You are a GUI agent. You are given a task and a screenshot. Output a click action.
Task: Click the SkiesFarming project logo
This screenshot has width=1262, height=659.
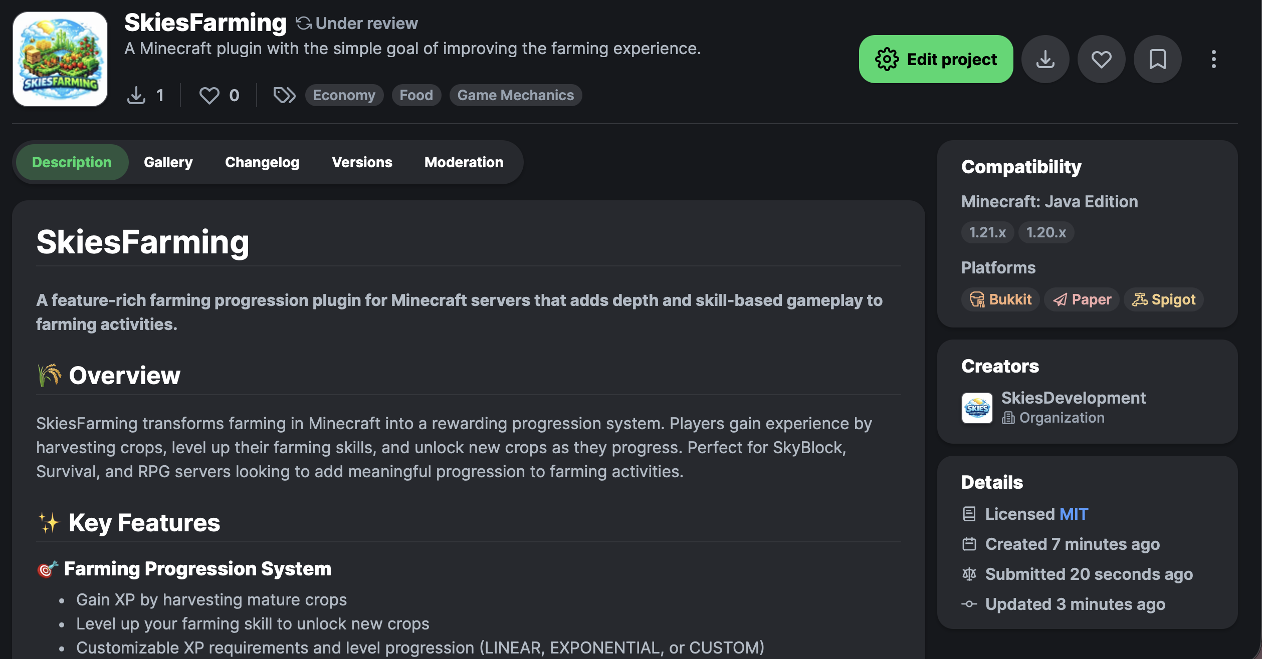(x=60, y=59)
